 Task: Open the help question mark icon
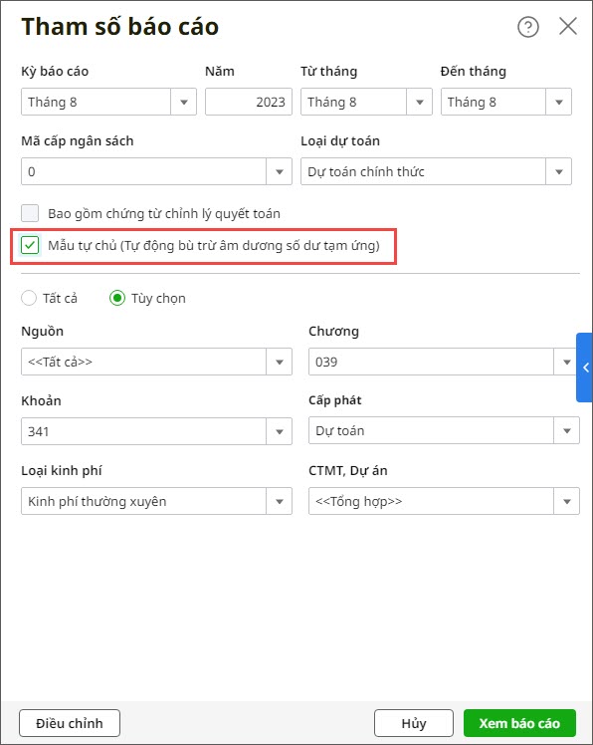click(528, 27)
